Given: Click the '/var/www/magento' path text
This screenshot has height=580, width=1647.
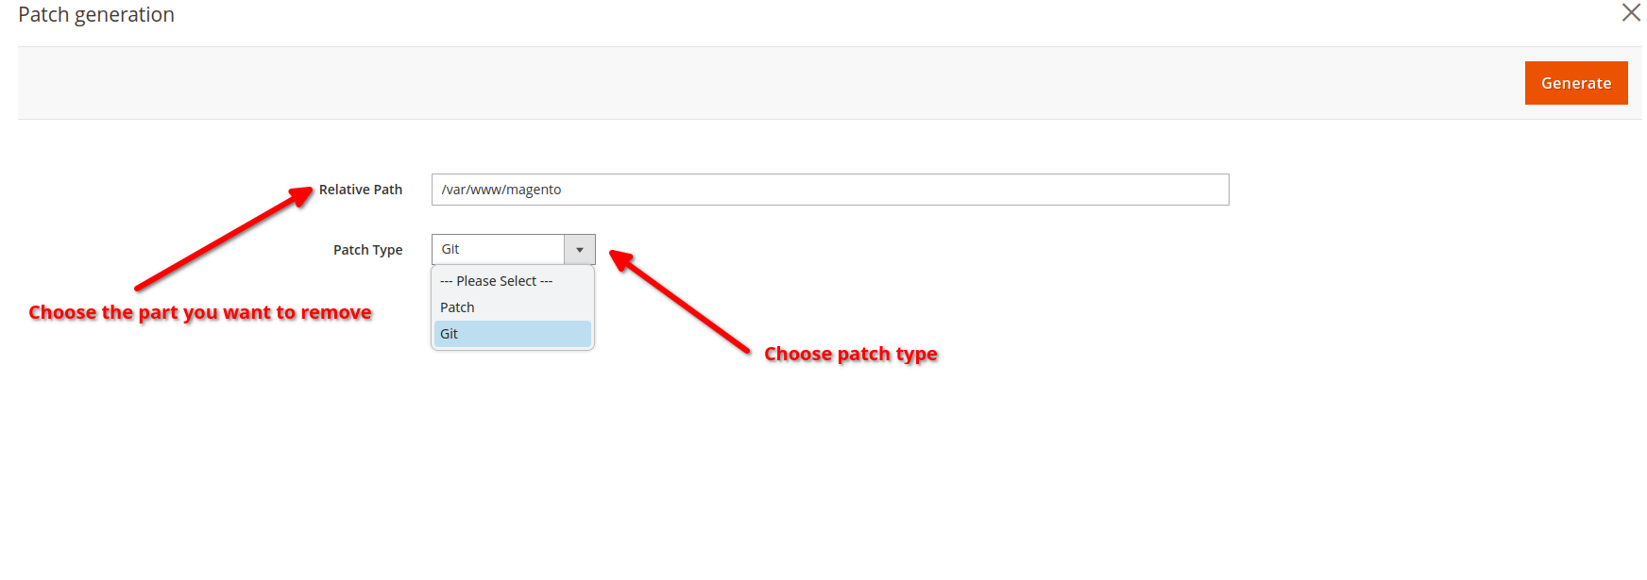Looking at the screenshot, I should click(501, 190).
